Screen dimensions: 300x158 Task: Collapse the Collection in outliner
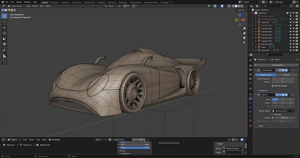253,13
